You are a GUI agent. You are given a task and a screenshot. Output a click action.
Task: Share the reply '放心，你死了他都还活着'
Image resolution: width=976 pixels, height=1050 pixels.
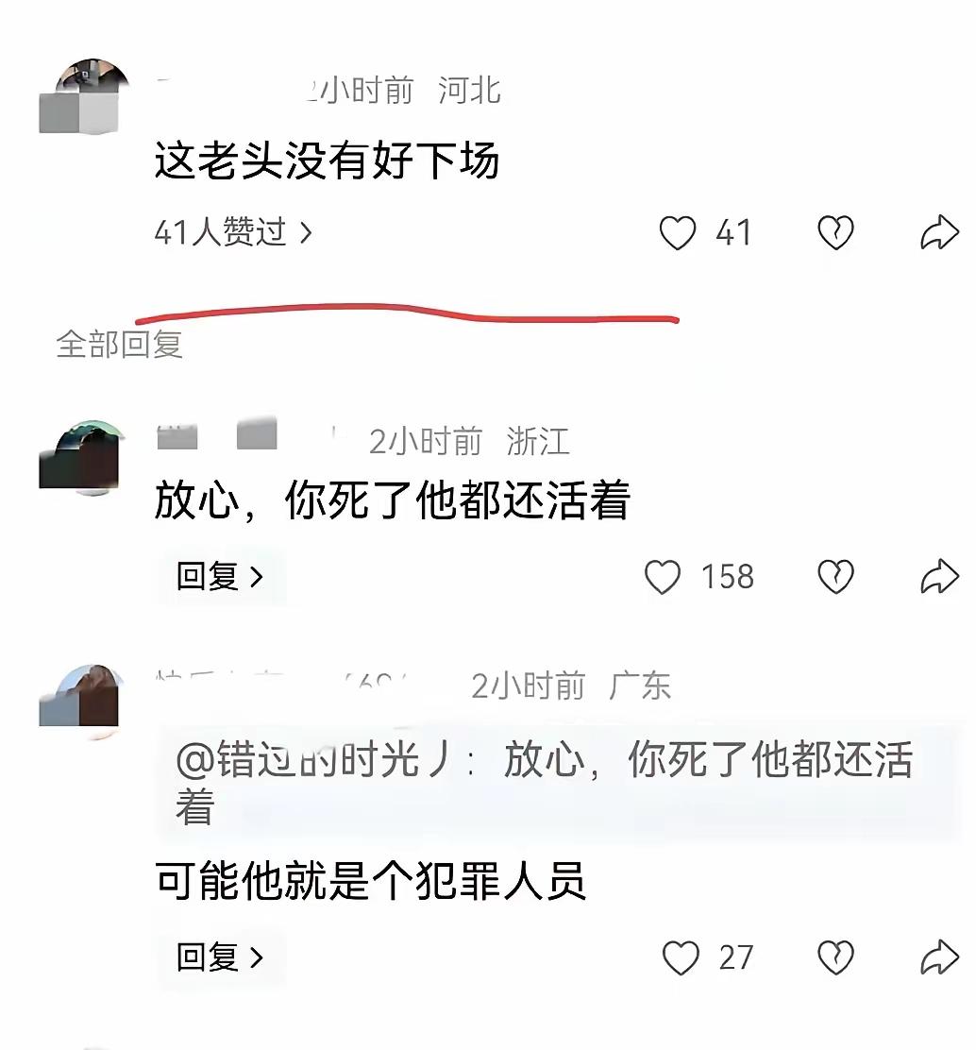click(x=940, y=576)
